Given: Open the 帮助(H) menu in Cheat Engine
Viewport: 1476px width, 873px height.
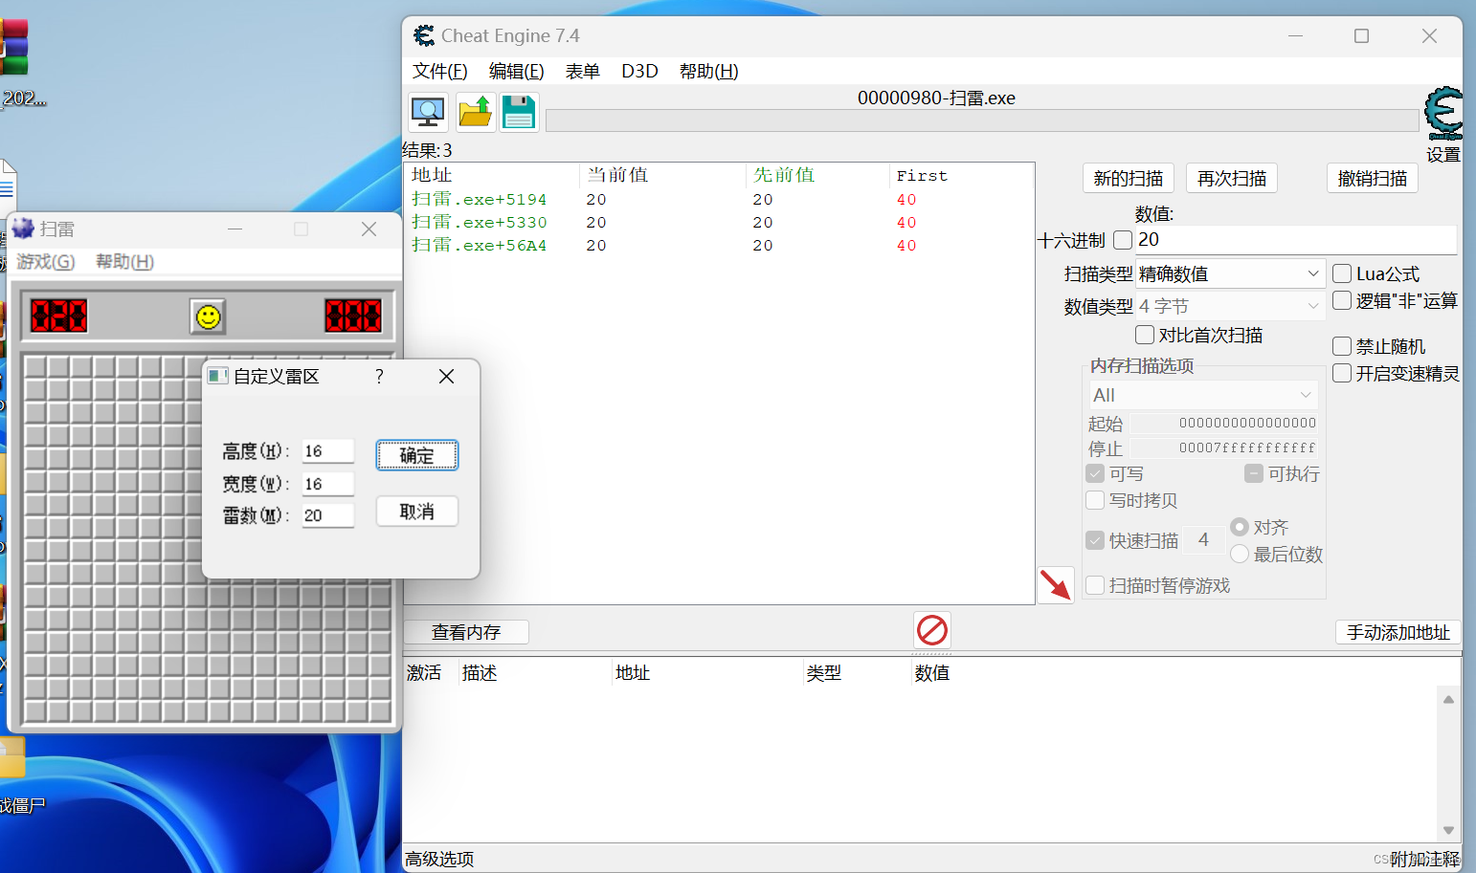Looking at the screenshot, I should (x=708, y=71).
